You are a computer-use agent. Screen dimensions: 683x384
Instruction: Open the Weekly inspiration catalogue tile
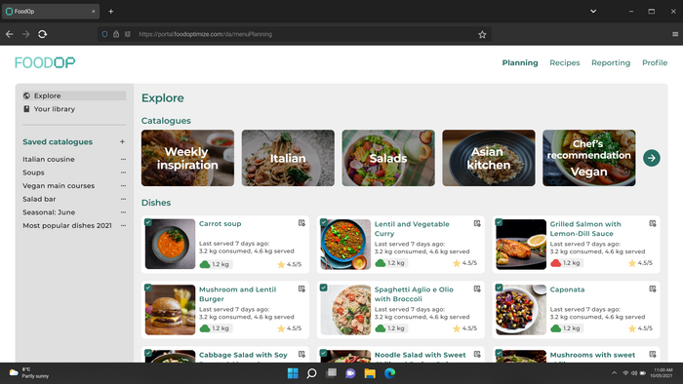click(187, 158)
